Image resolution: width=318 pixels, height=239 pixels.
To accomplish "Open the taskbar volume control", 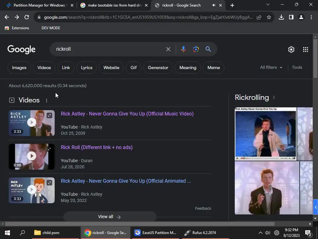I will coord(268,233).
